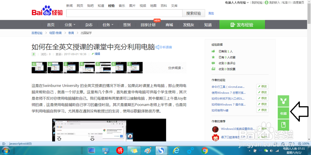Click 母婴/教育 breadcrumb link
The height and width of the screenshot is (155, 311).
[x=55, y=33]
